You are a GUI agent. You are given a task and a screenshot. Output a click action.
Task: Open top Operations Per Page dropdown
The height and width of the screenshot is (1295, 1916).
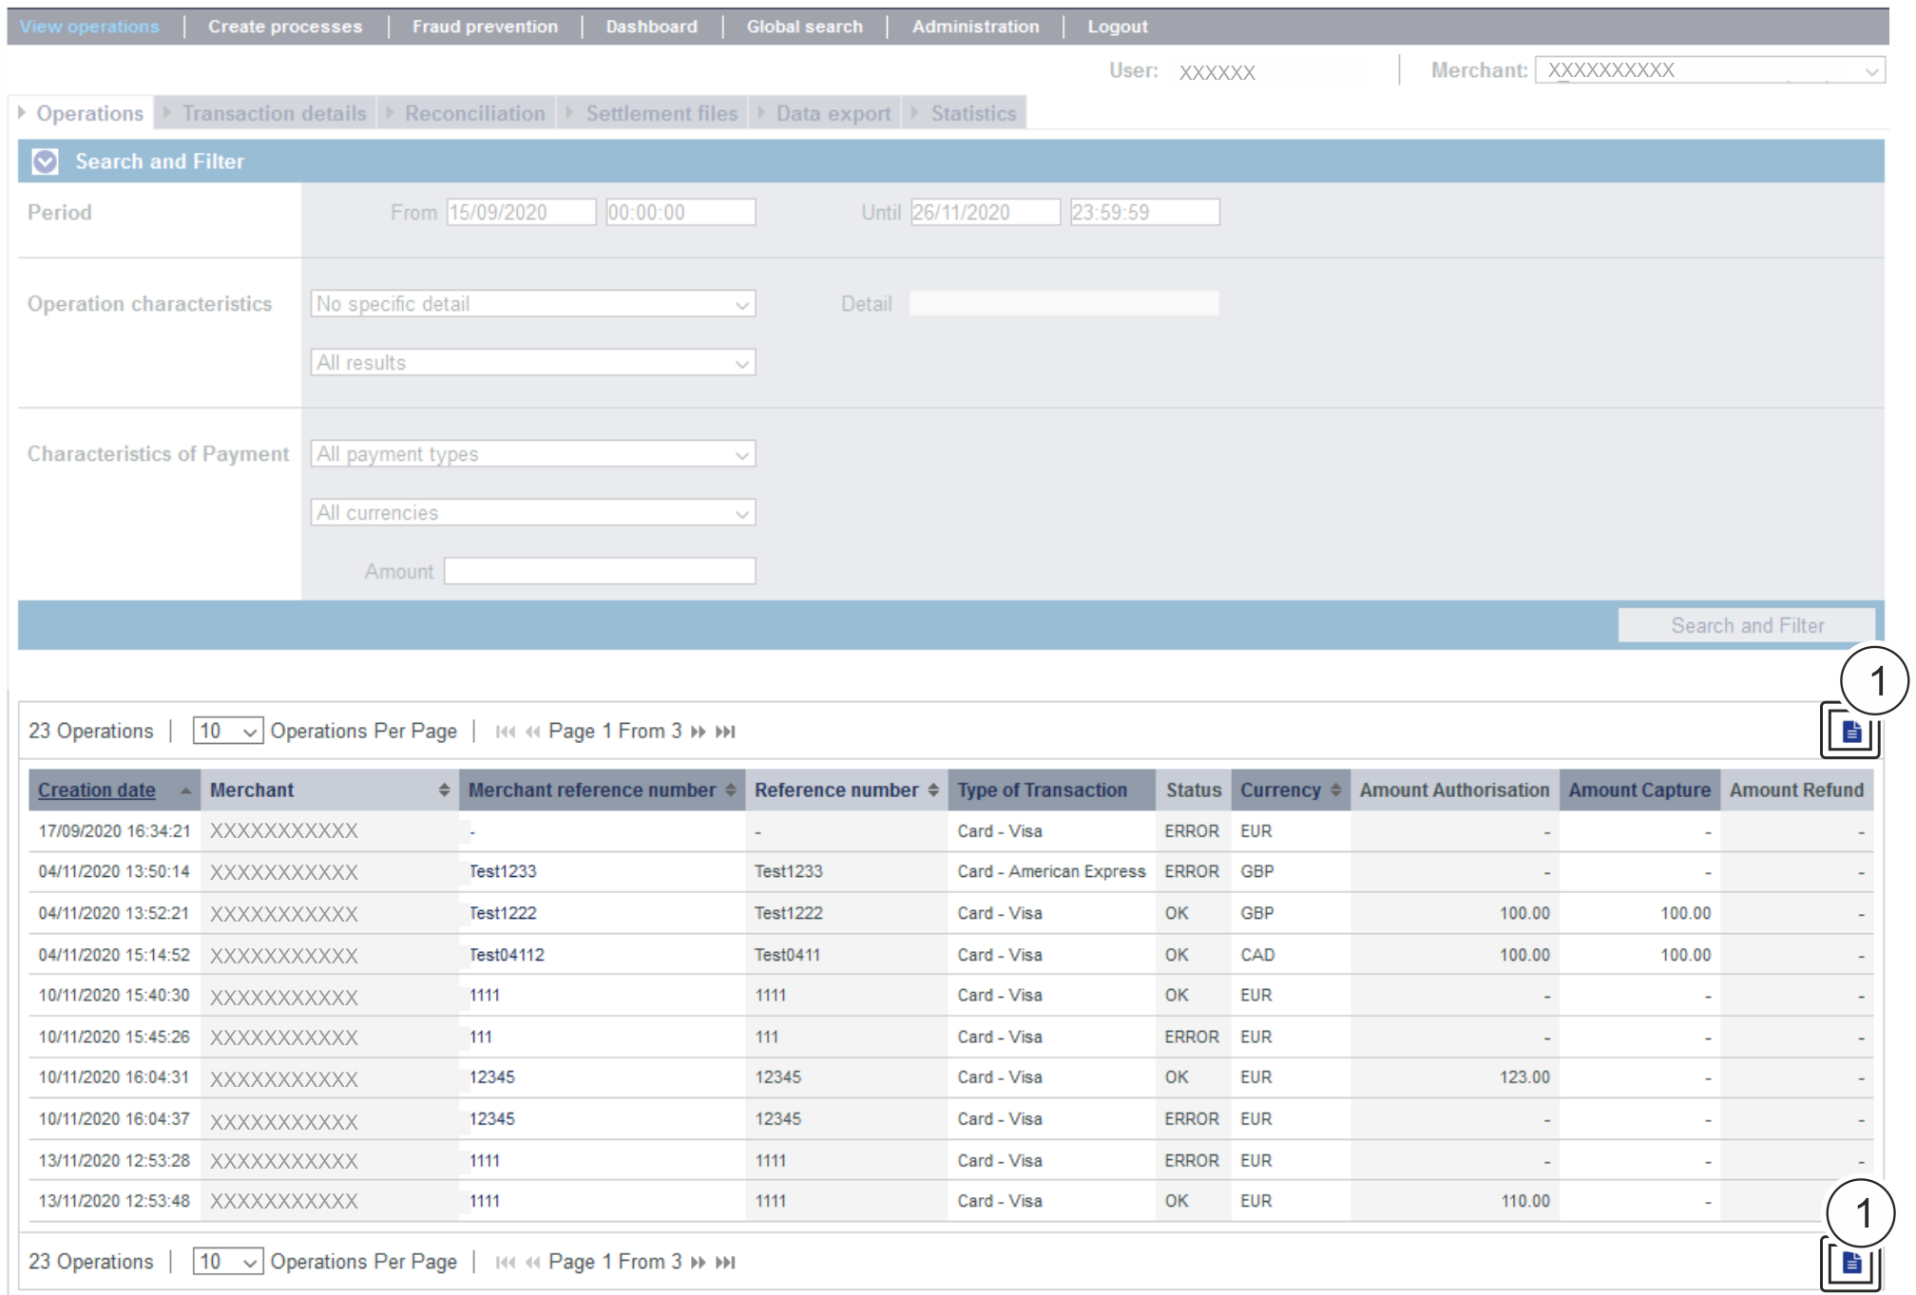click(x=227, y=732)
